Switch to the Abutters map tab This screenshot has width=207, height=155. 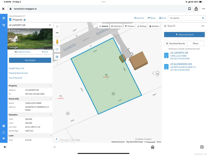(154, 26)
